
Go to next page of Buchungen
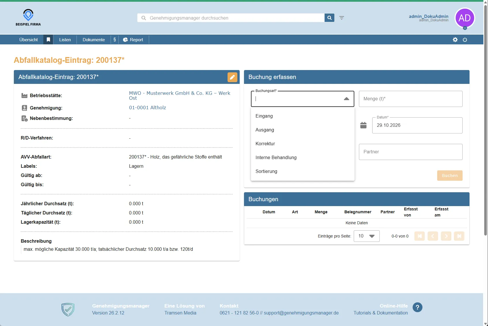[x=446, y=236]
